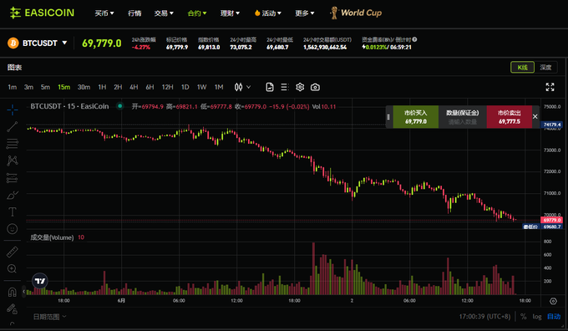This screenshot has height=331, width=568.
Task: Expand the 更多 menu
Action: 305,13
